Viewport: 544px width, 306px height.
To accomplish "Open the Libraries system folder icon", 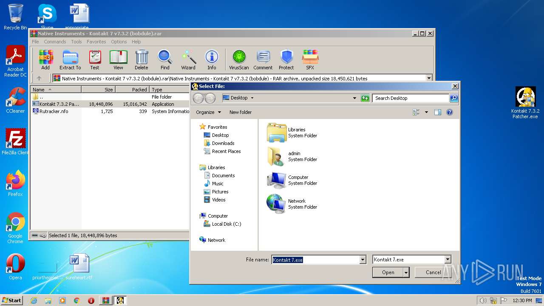I will (277, 133).
